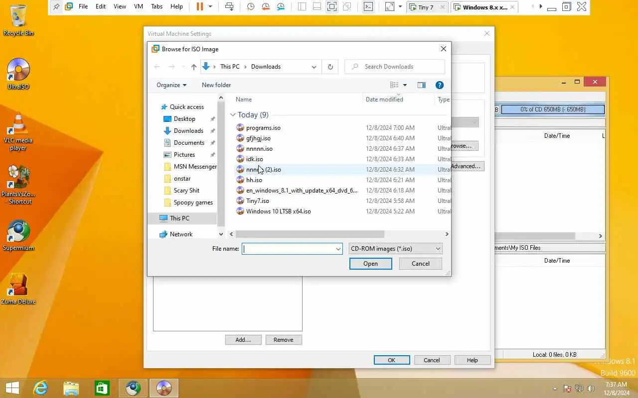This screenshot has height=398, width=638.
Task: Click the revert snapshot icon
Action: tap(266, 6)
